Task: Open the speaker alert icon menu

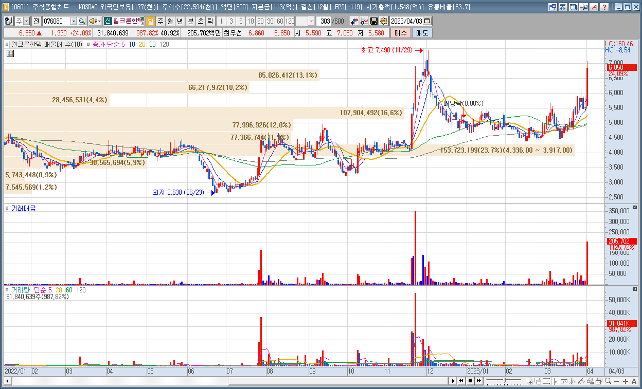Action: (95, 21)
